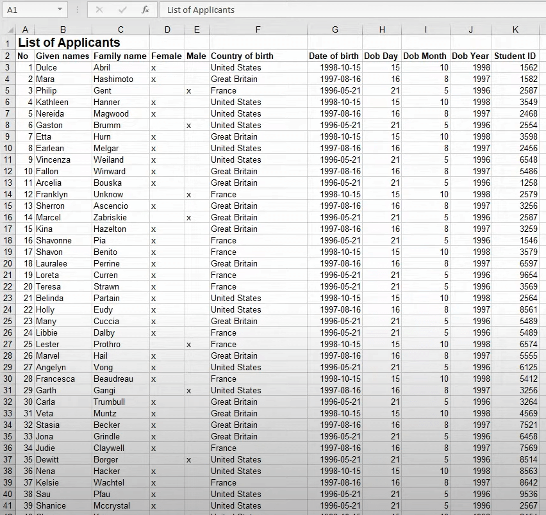The width and height of the screenshot is (546, 515).
Task: Select the France cell in Philip's row
Action: coord(258,90)
